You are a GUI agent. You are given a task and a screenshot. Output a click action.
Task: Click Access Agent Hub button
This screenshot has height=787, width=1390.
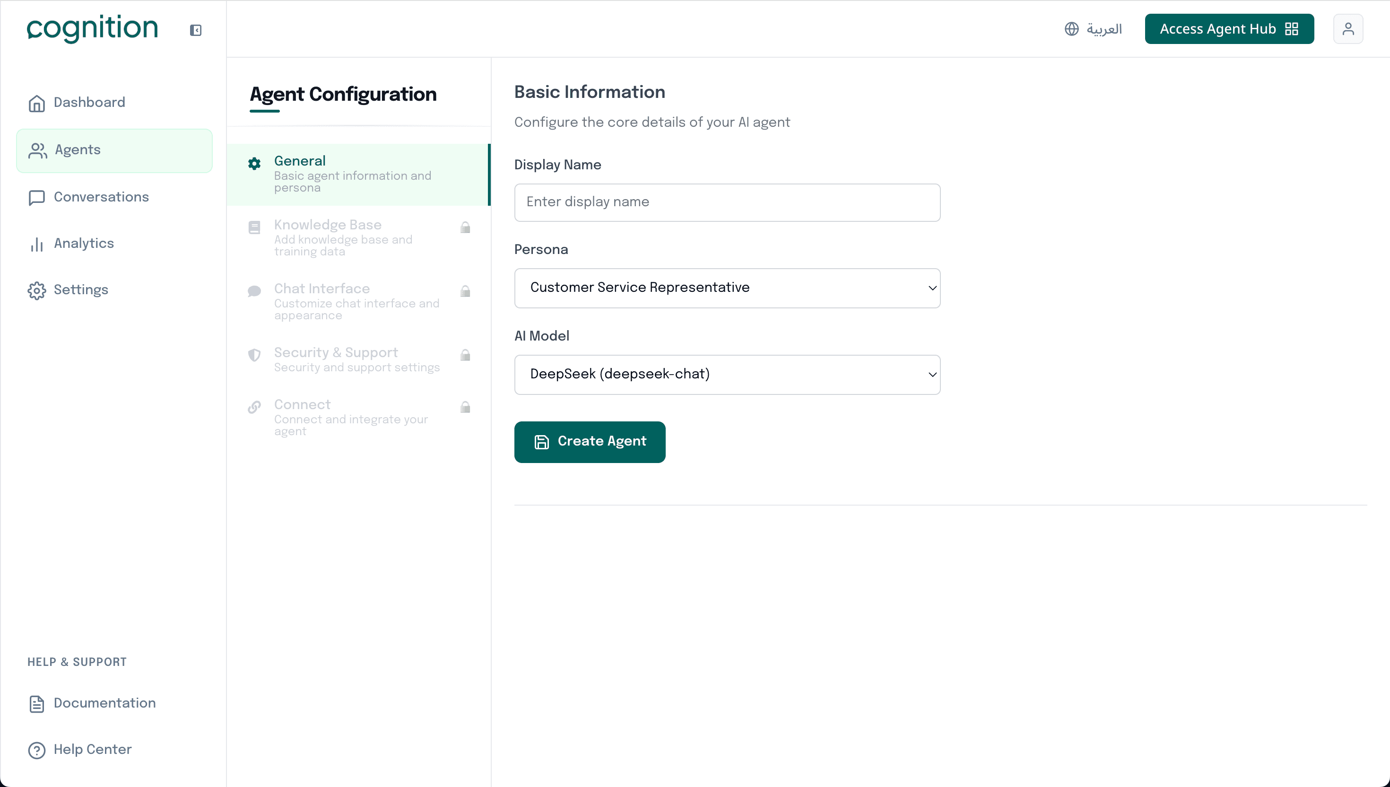[1228, 29]
